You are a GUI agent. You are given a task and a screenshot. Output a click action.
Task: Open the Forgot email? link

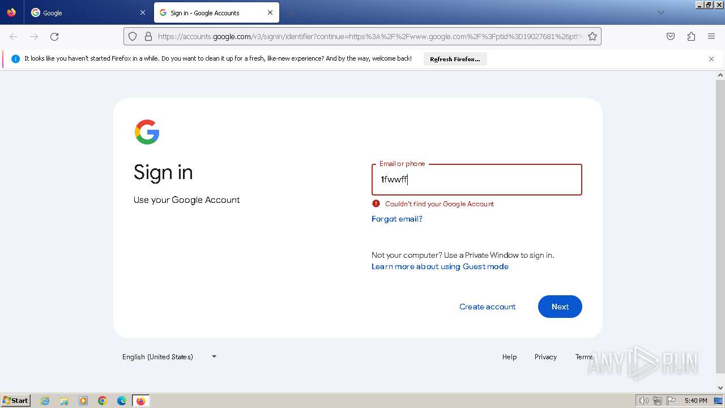[397, 219]
